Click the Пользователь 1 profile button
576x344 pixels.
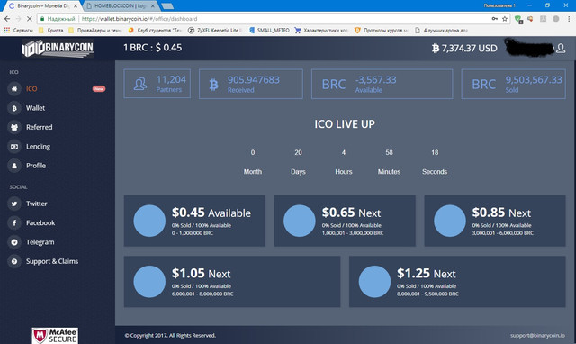click(499, 5)
